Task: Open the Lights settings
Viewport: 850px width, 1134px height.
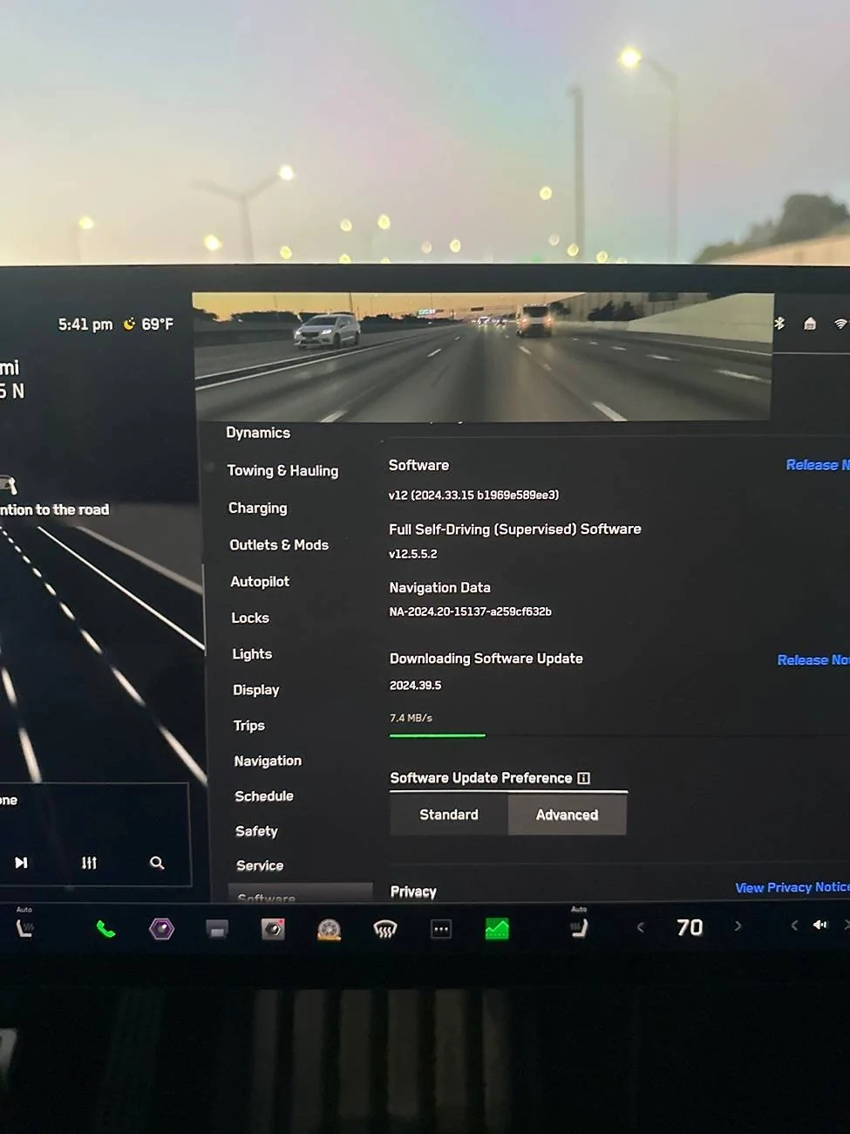Action: coord(252,654)
